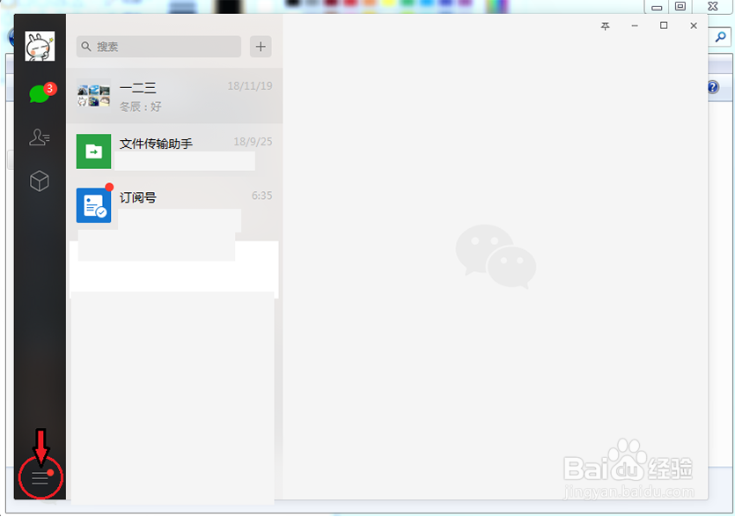Click the 一二三 group collage avatar
735x517 pixels.
coord(94,96)
